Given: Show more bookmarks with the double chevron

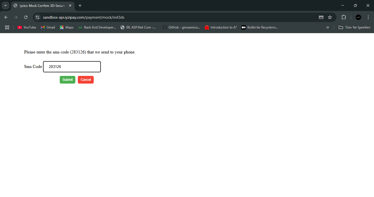Looking at the screenshot, I should (x=327, y=27).
